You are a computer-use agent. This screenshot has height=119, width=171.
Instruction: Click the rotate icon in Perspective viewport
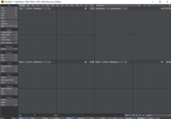(x=164, y=9)
